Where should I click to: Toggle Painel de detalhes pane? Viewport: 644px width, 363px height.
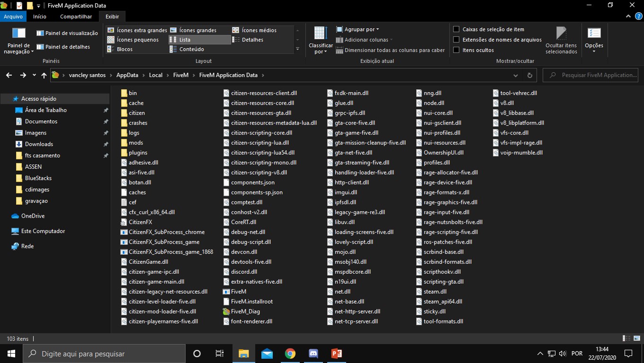point(63,47)
